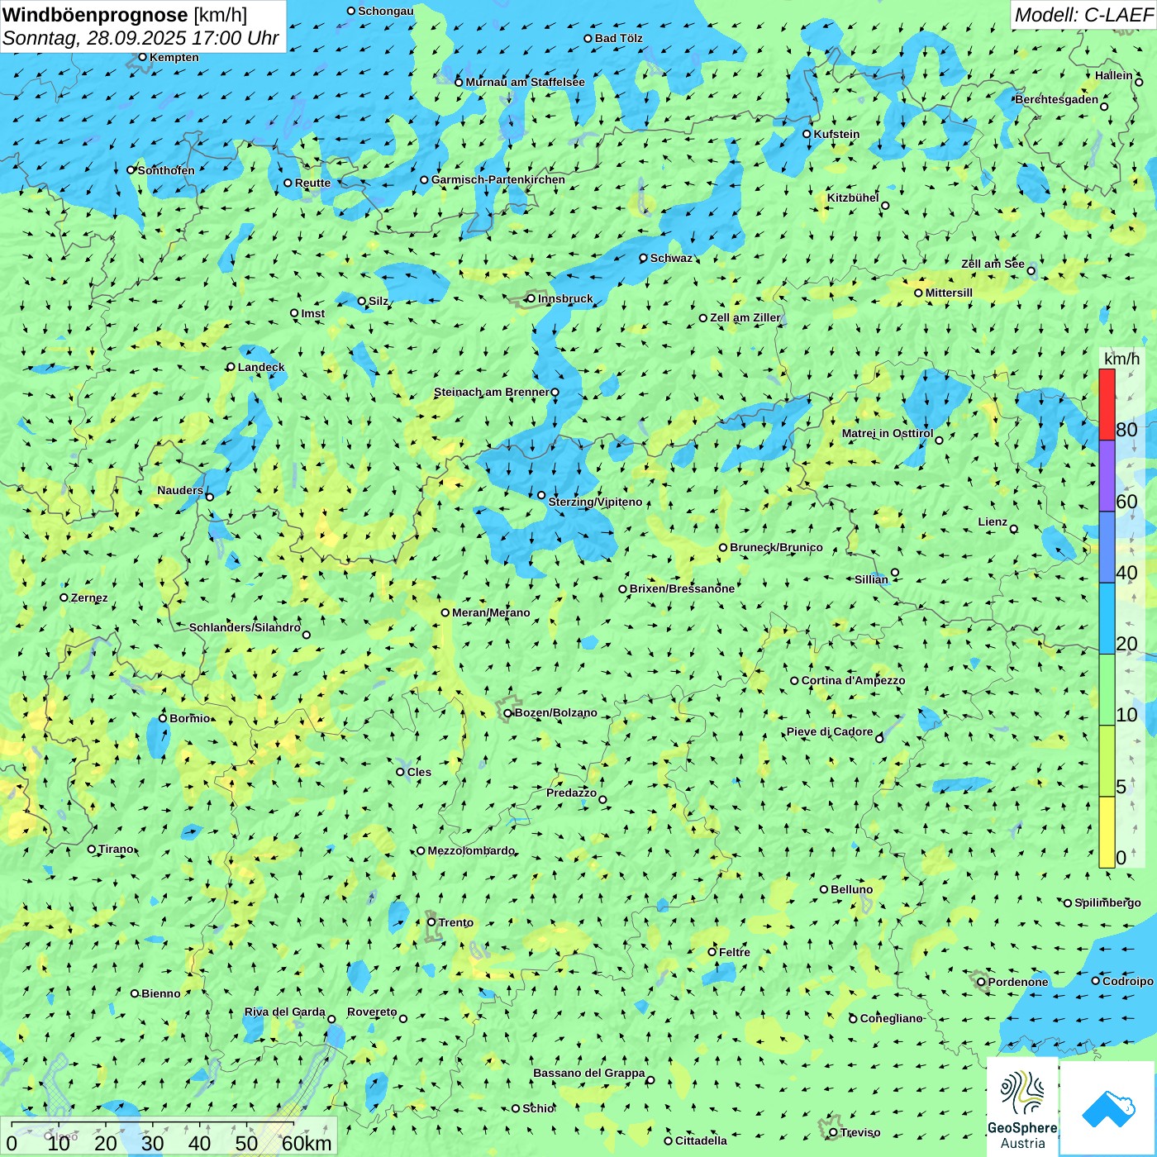
Task: Click the 'Meran/Merano' label
Action: click(491, 612)
